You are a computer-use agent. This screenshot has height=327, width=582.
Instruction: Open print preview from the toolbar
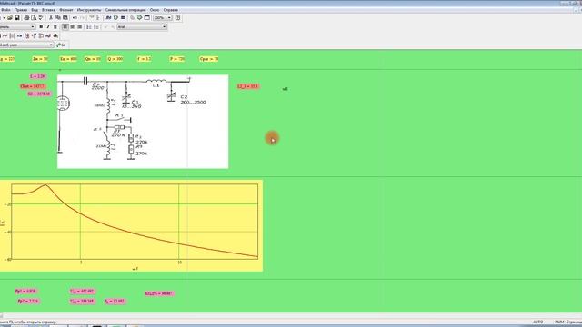click(34, 18)
